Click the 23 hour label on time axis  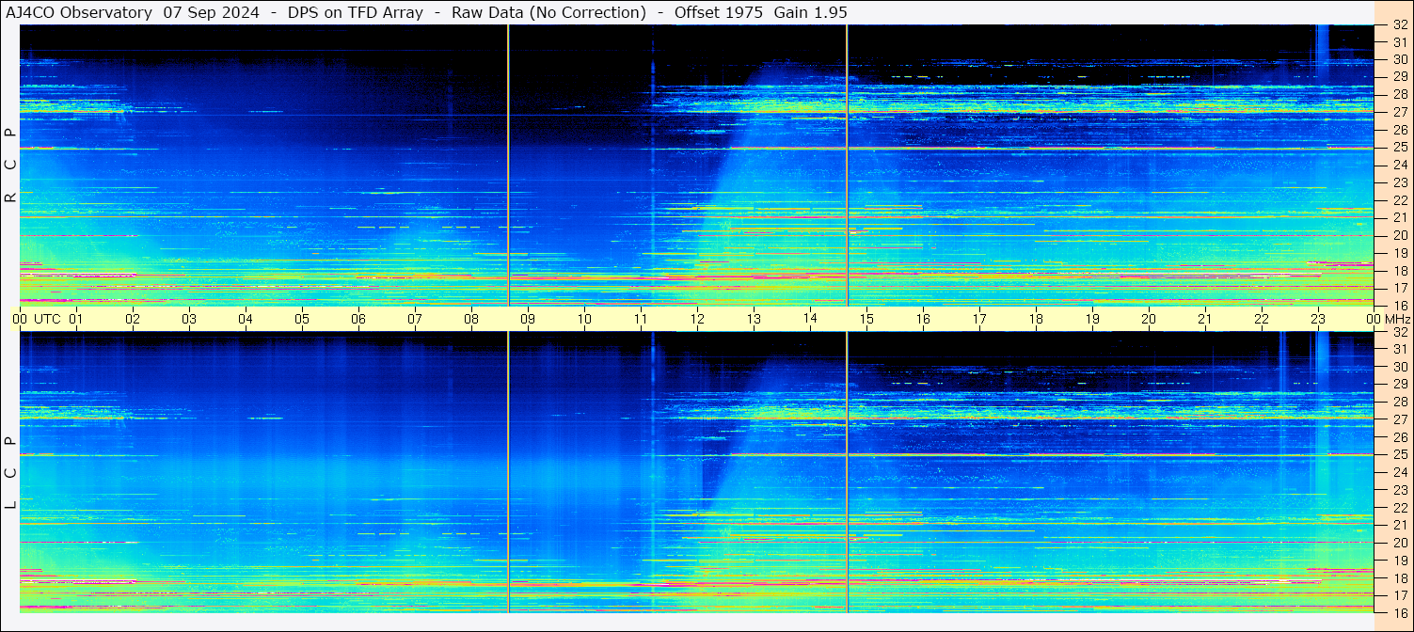tap(1318, 319)
